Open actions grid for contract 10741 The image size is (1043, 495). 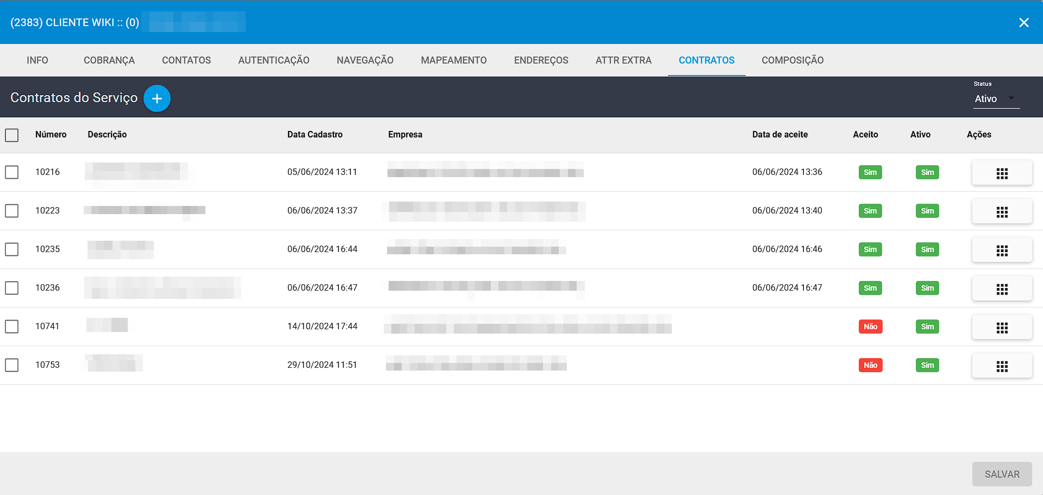click(1002, 327)
